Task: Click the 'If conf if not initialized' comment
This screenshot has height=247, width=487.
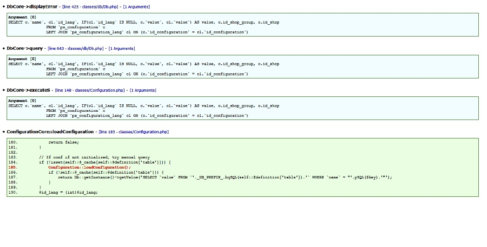Action: [94, 157]
